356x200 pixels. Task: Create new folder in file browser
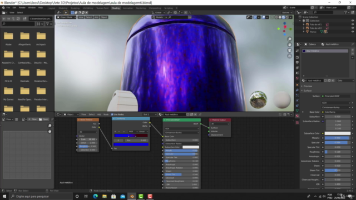pos(24,18)
